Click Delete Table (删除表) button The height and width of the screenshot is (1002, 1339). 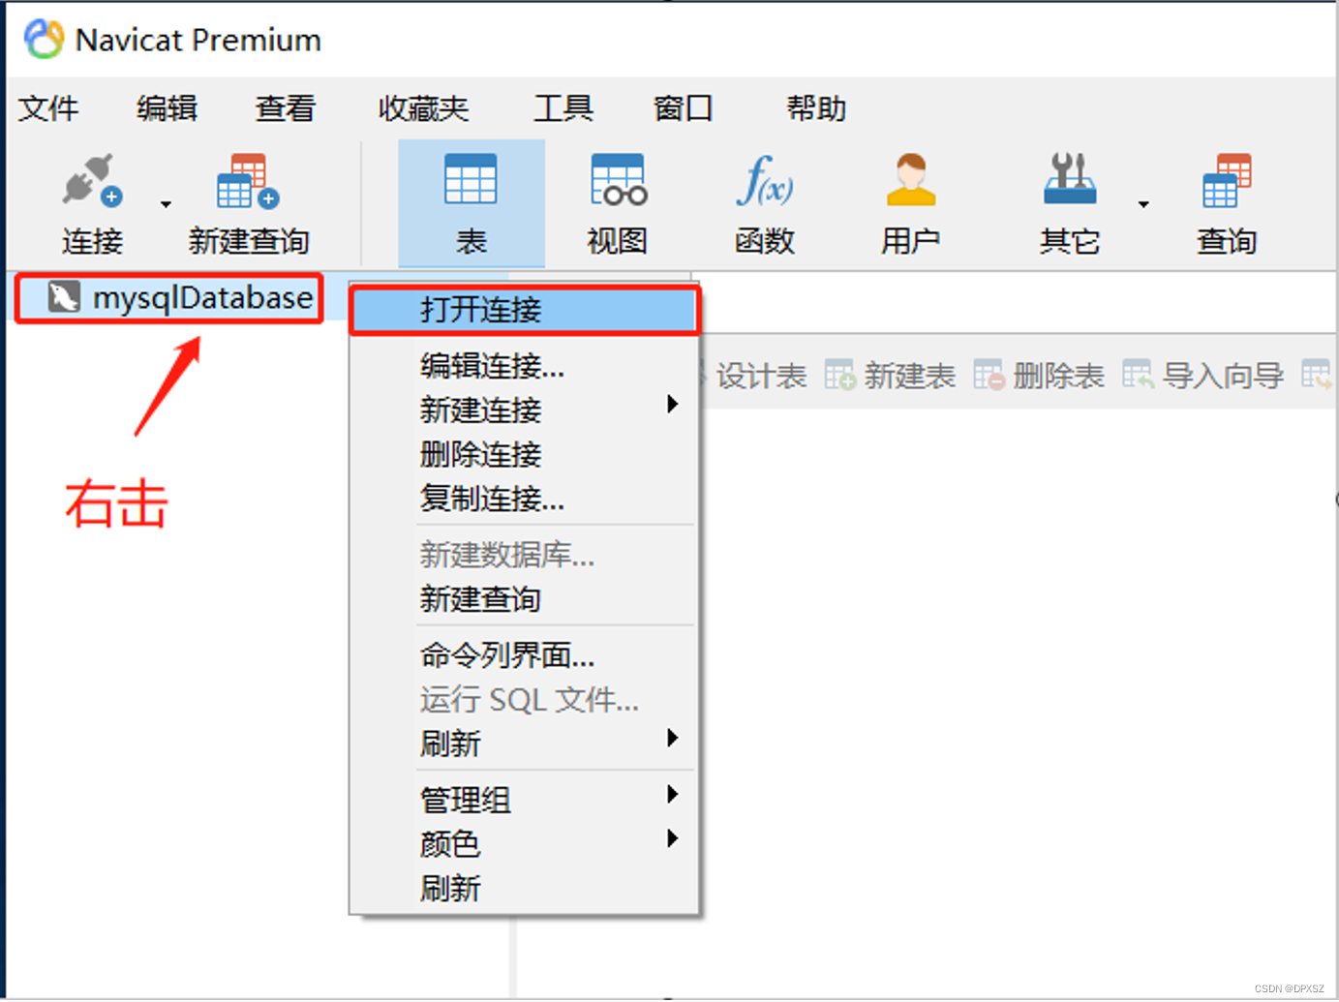pyautogui.click(x=1039, y=376)
